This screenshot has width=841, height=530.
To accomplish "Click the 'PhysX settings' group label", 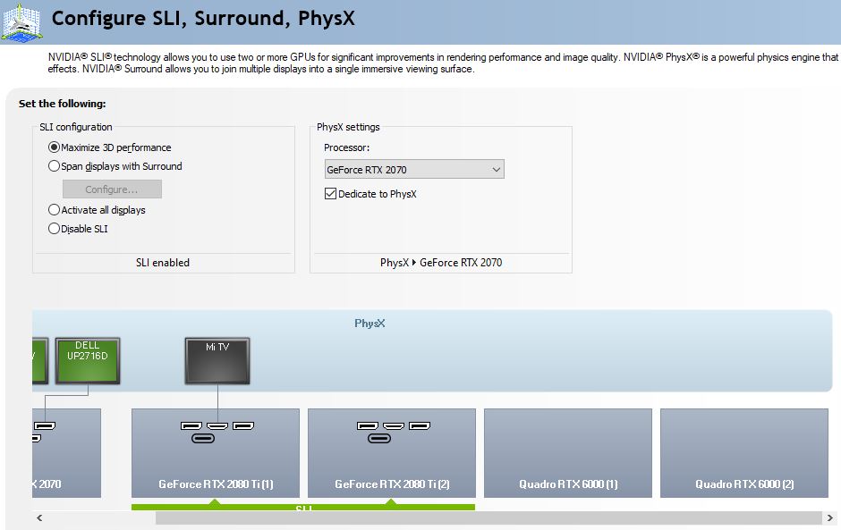I will pyautogui.click(x=348, y=127).
